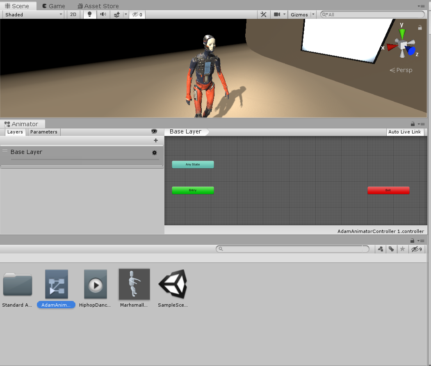
Task: Toggle 2D view mode in Scene
Action: pyautogui.click(x=73, y=14)
